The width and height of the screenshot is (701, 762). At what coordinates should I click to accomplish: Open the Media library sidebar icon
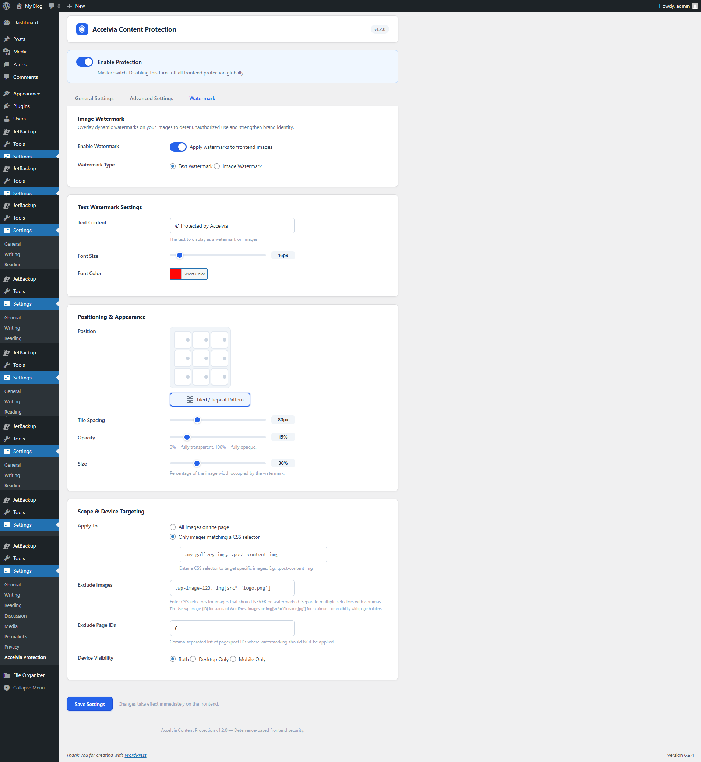(x=7, y=52)
